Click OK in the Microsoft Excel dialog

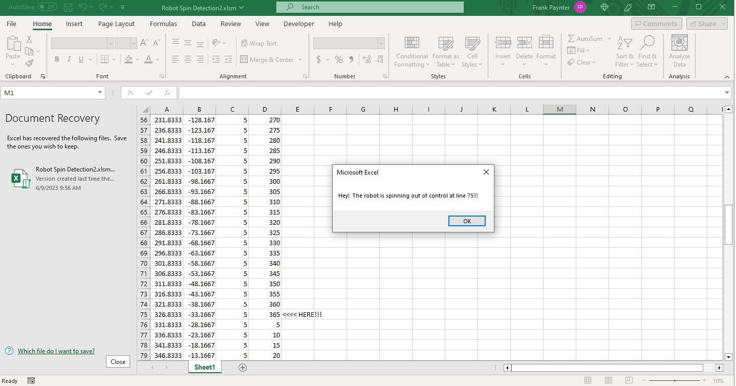[x=467, y=221]
